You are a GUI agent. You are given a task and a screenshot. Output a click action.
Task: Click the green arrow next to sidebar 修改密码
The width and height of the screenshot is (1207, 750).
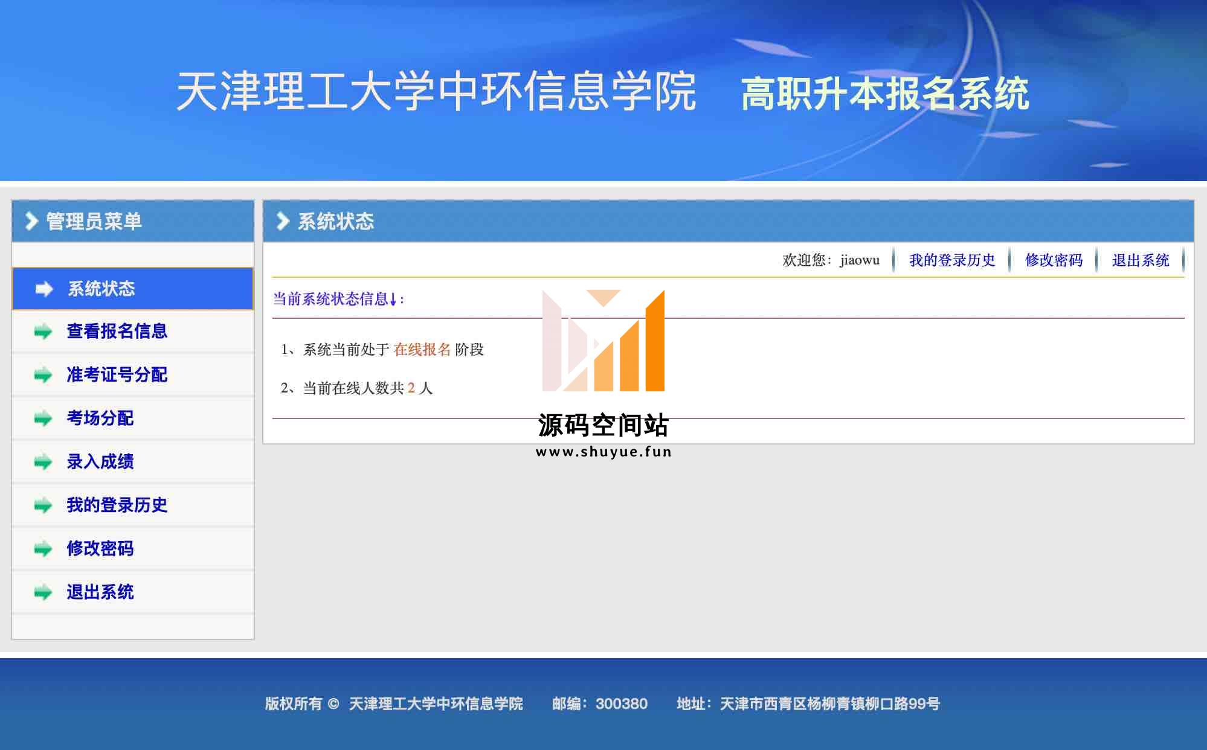pos(43,549)
